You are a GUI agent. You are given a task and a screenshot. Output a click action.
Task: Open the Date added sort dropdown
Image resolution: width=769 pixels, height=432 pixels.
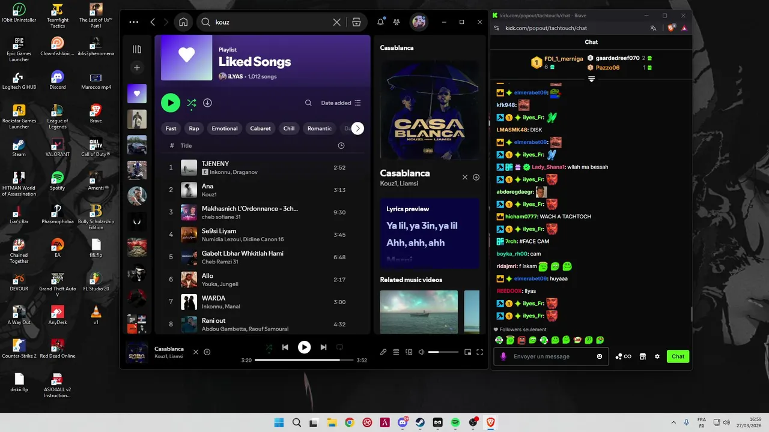[x=341, y=103]
